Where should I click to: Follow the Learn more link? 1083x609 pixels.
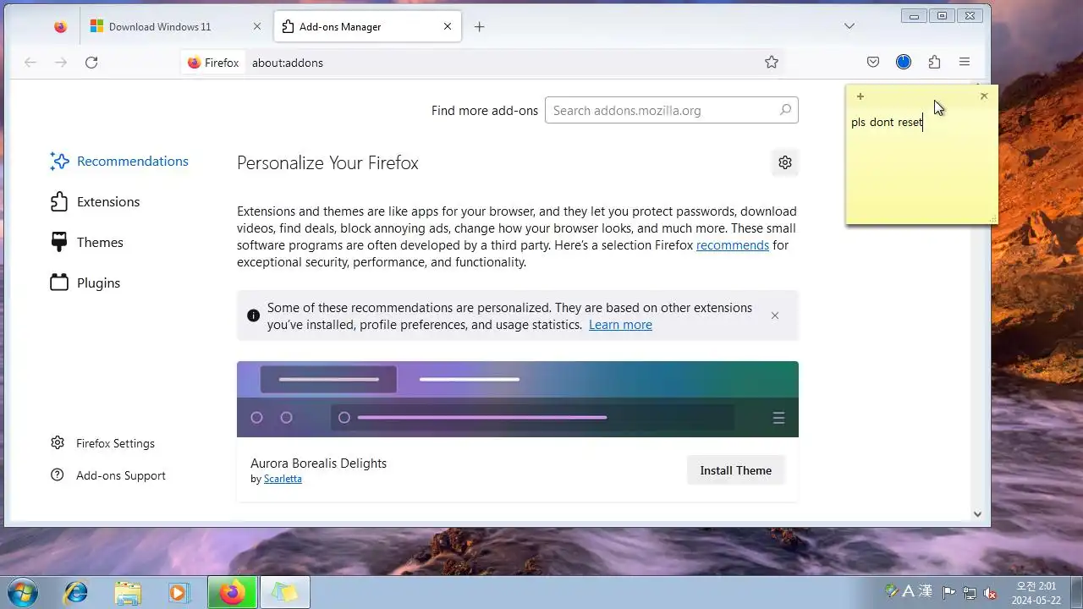click(x=620, y=325)
